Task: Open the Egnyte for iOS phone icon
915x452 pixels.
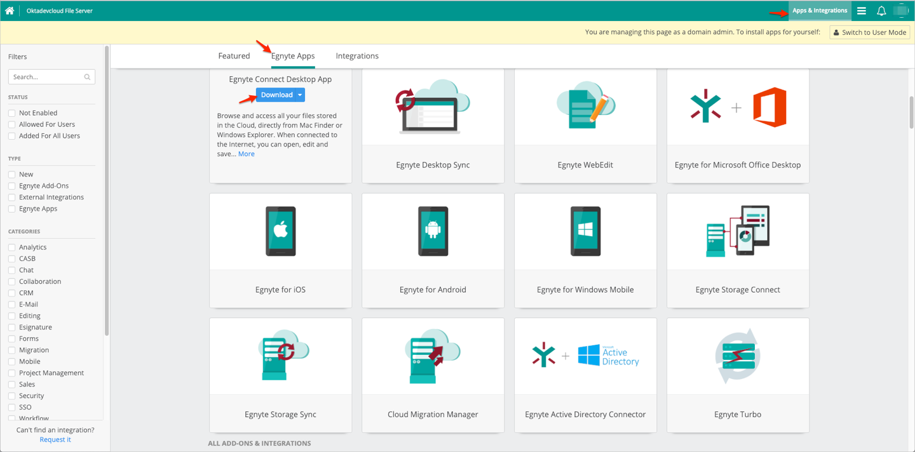Action: pos(280,231)
